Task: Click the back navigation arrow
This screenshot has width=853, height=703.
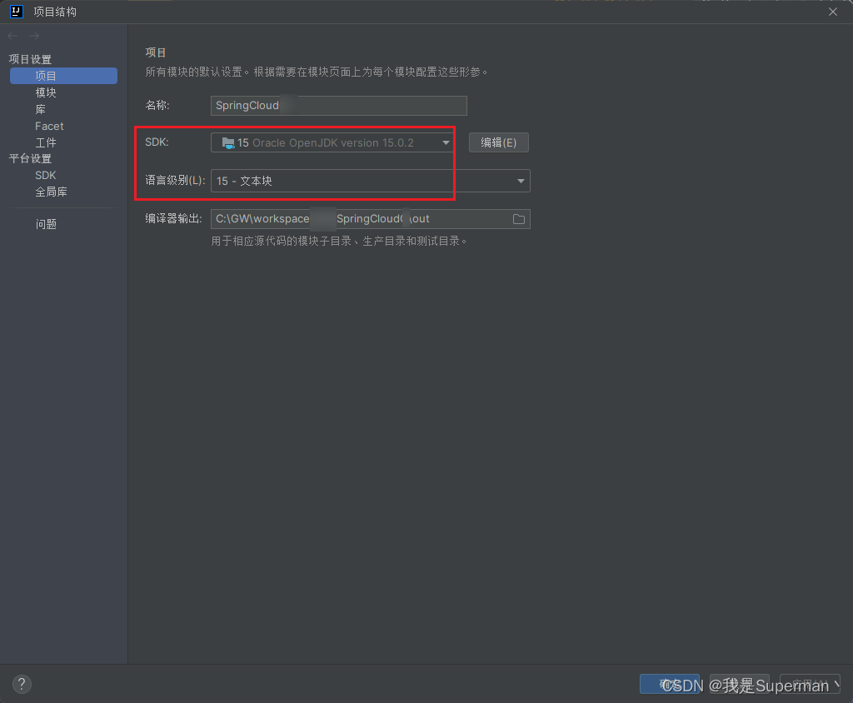Action: [x=12, y=35]
